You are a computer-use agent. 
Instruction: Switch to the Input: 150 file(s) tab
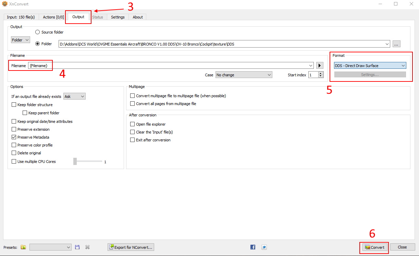(21, 17)
